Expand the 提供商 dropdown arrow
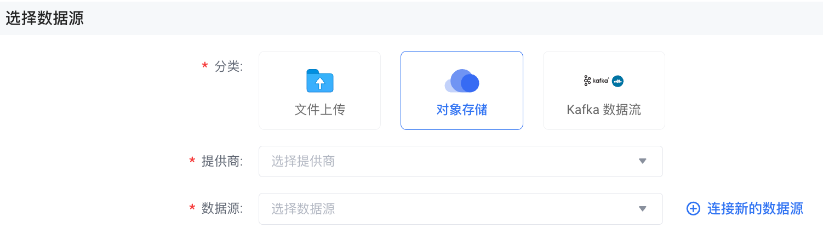The height and width of the screenshot is (239, 823). click(x=643, y=161)
